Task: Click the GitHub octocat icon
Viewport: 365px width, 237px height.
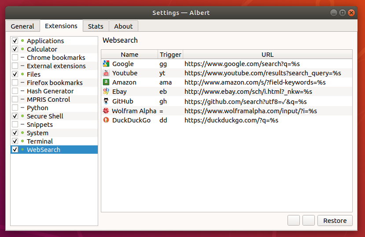Action: tap(106, 101)
